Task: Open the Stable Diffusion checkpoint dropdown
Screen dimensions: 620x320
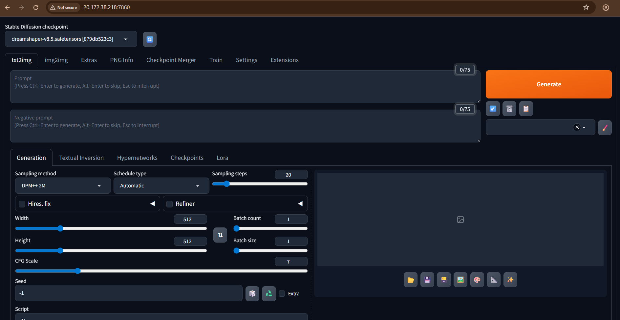Action: tap(71, 39)
